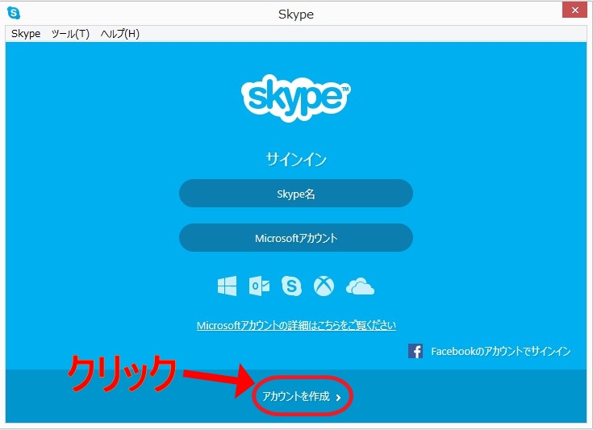Screen dimensions: 593x430
Task: Click the Windows logo icon
Action: point(228,286)
